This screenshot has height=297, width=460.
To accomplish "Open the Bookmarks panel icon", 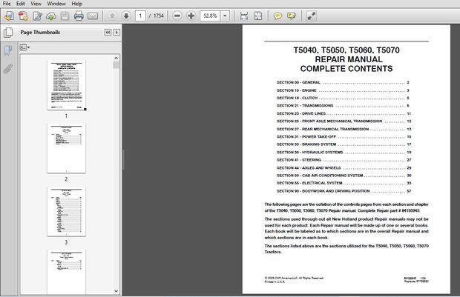I will tap(8, 50).
